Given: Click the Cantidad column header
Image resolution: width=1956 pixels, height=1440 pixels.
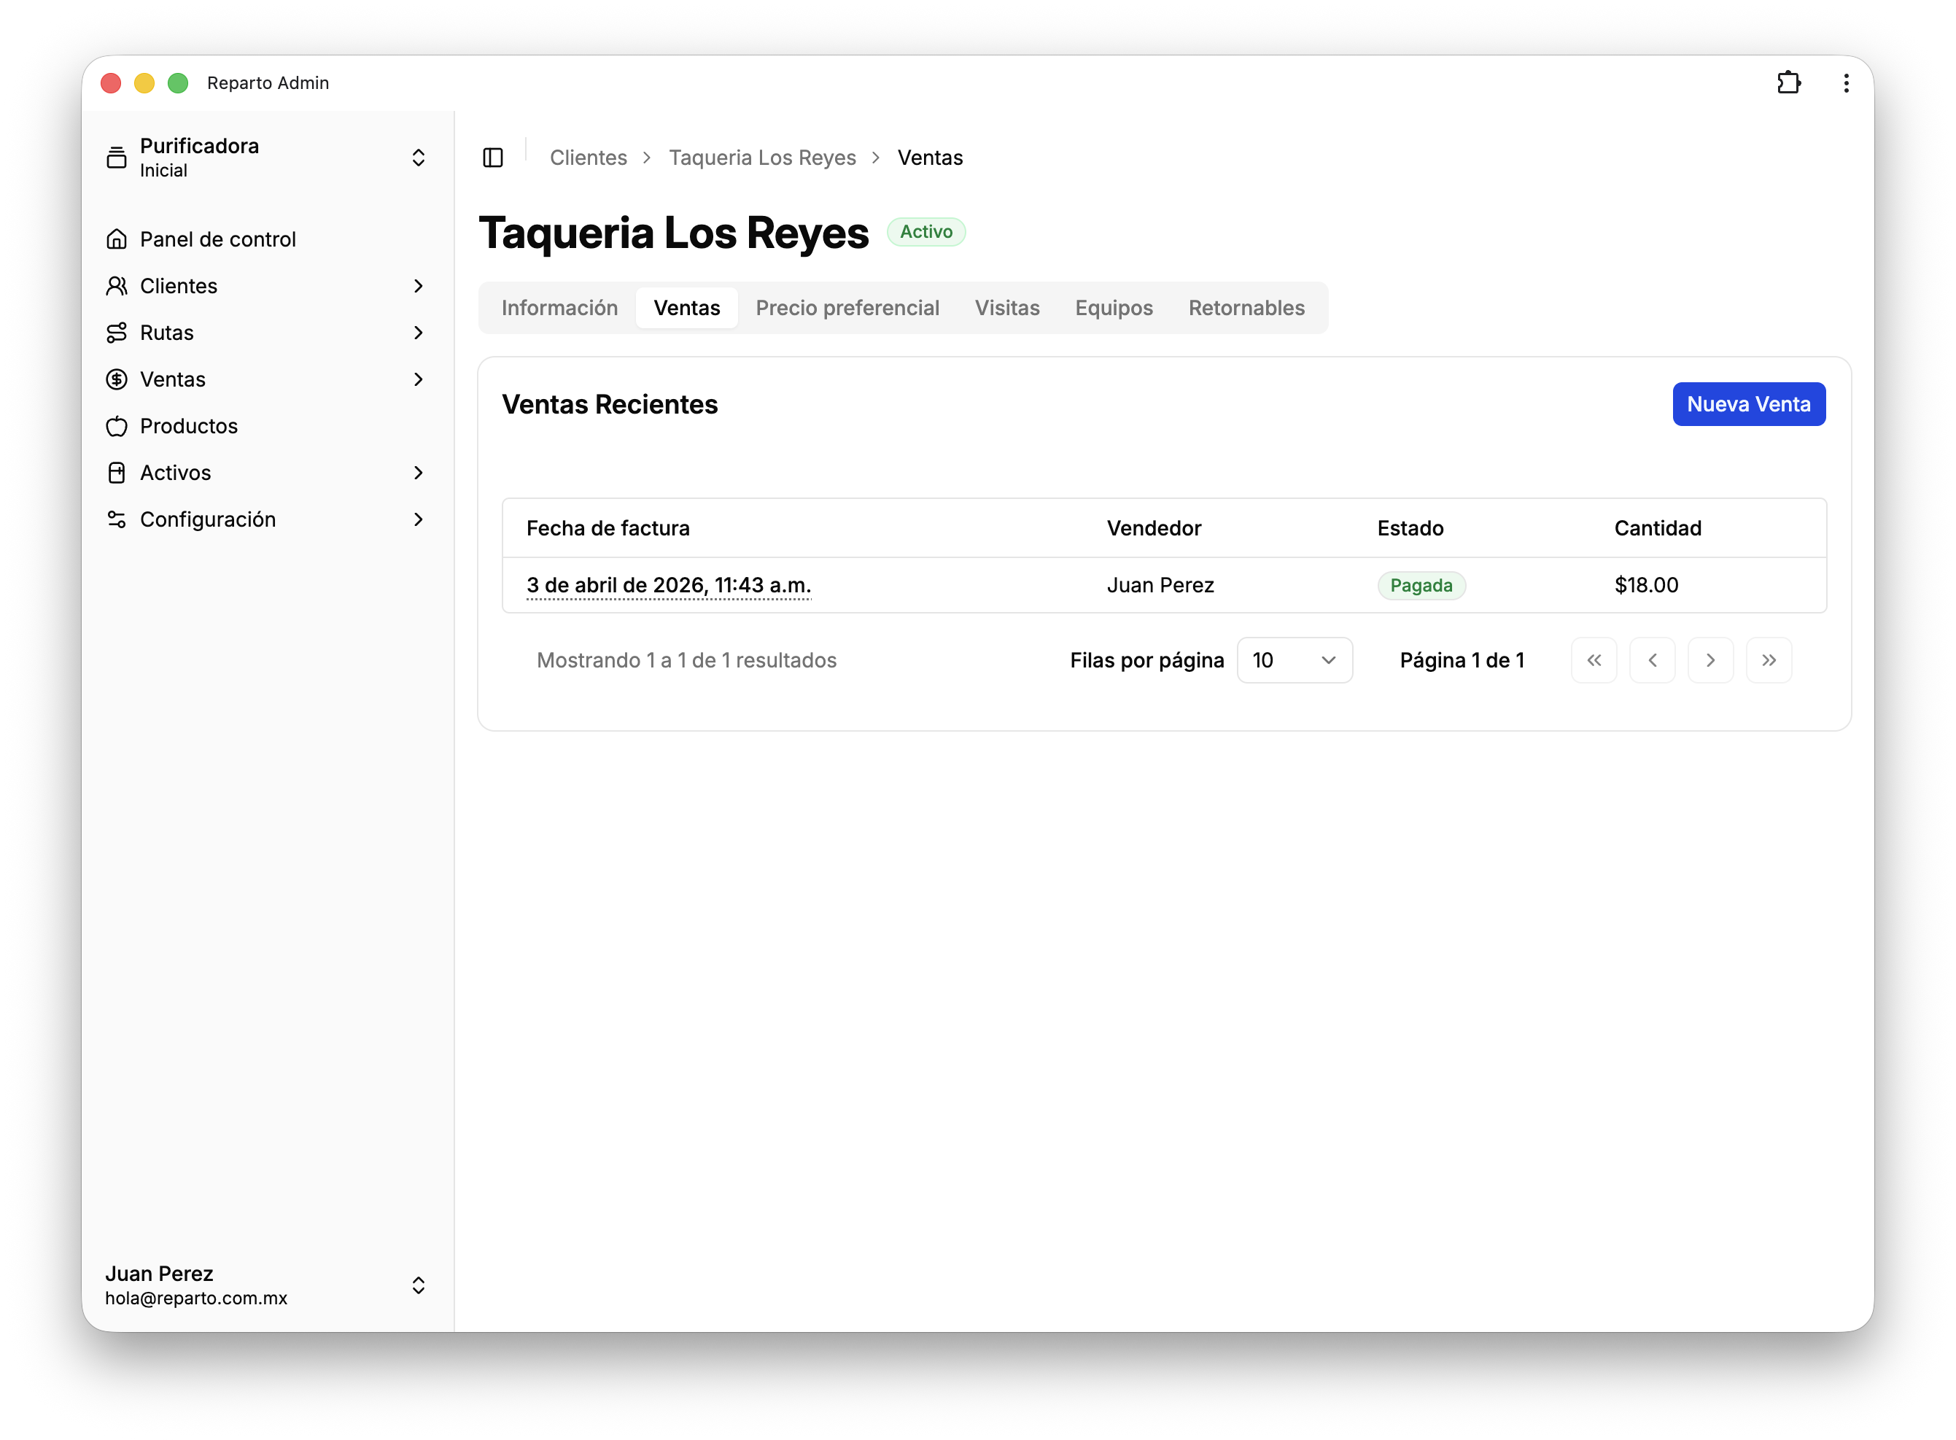Looking at the screenshot, I should [1657, 528].
